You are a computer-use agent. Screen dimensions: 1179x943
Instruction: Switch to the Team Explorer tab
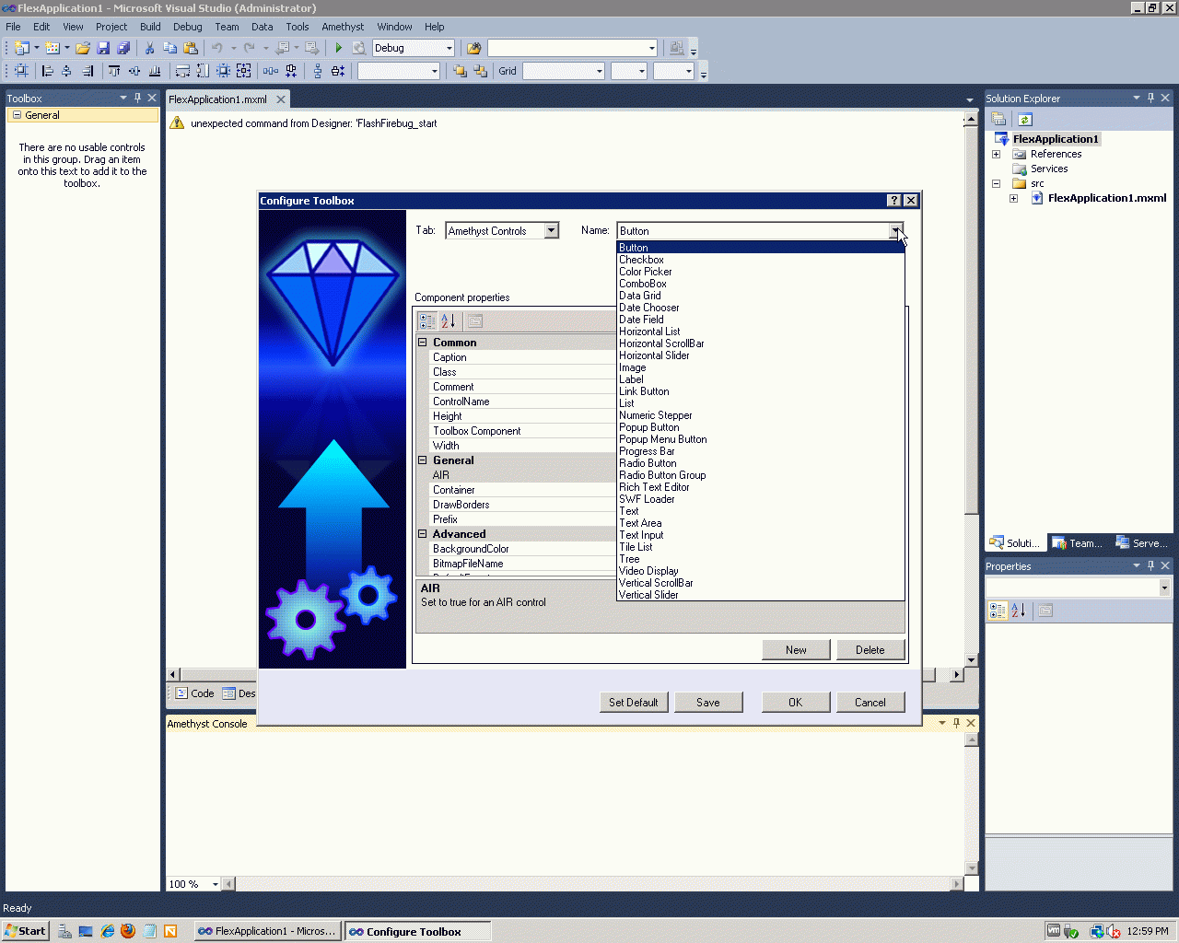point(1078,543)
